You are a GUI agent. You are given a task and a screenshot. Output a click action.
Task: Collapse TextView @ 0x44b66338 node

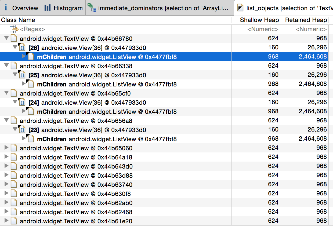tap(6, 66)
